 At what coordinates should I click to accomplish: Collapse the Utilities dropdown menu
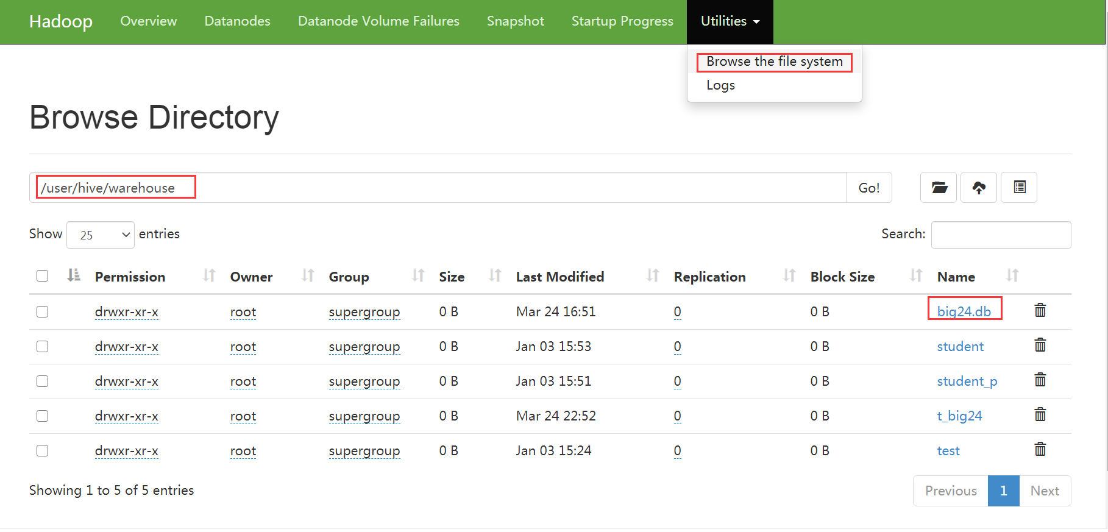730,21
